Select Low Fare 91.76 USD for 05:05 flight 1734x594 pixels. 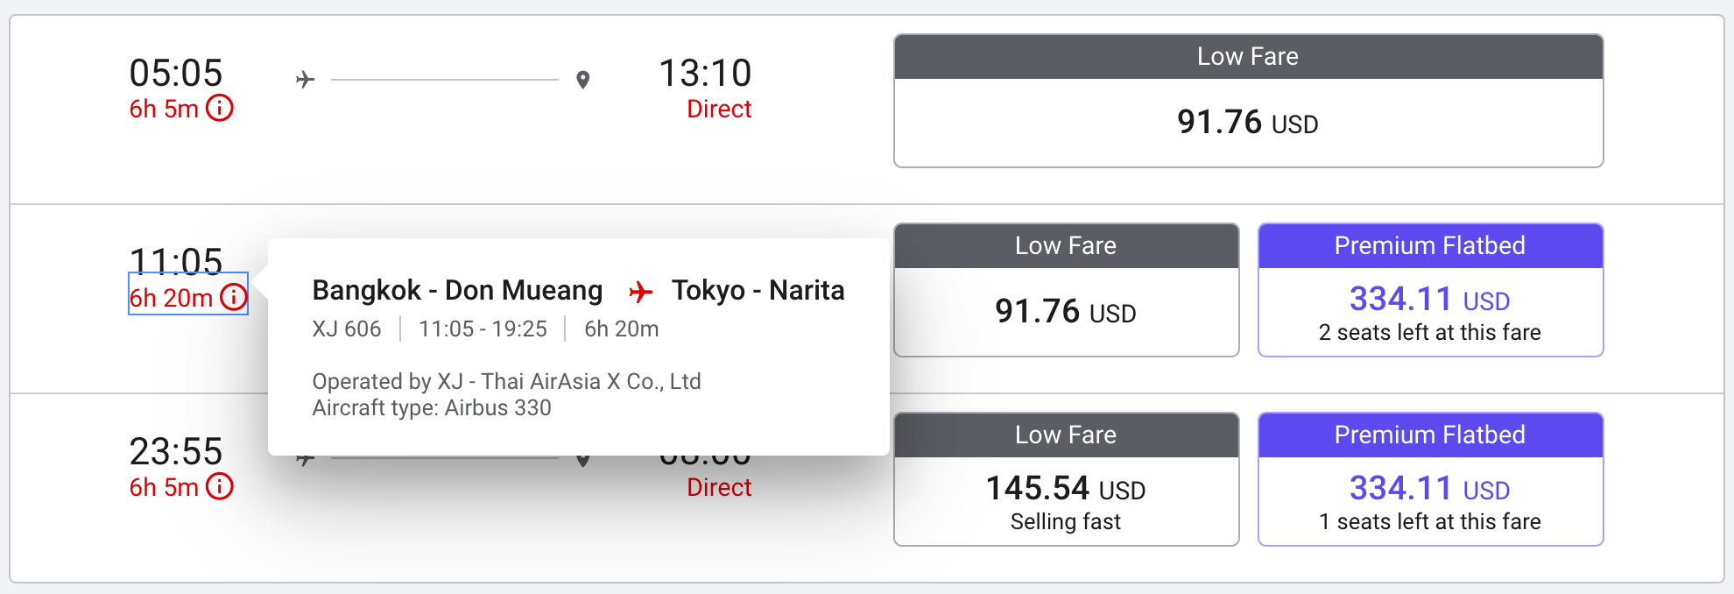pyautogui.click(x=1248, y=122)
